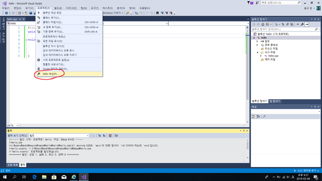
Task: Choose 시작 프로젝트로 설정(A) entry
Action: coord(69,60)
